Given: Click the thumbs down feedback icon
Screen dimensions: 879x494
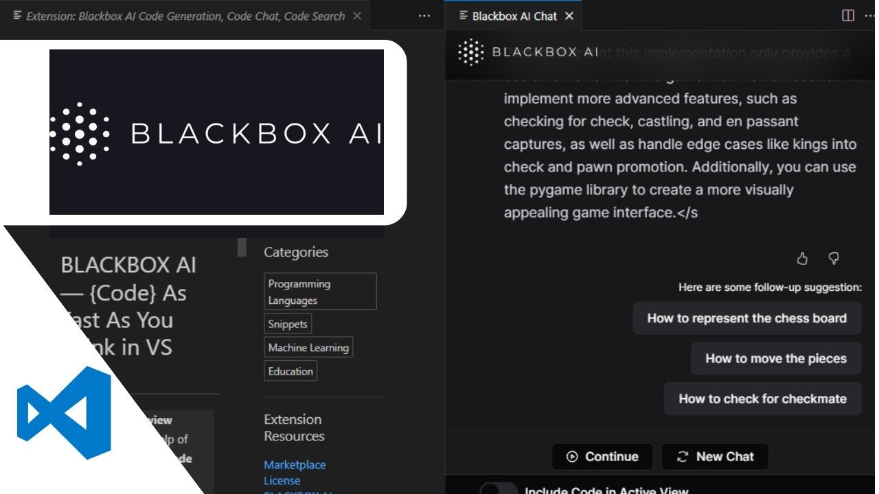Looking at the screenshot, I should (834, 259).
